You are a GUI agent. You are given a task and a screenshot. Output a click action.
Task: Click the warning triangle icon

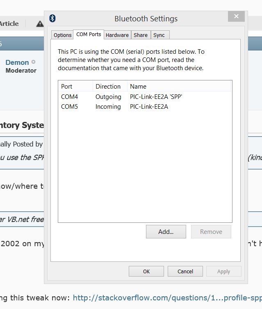pos(40,24)
